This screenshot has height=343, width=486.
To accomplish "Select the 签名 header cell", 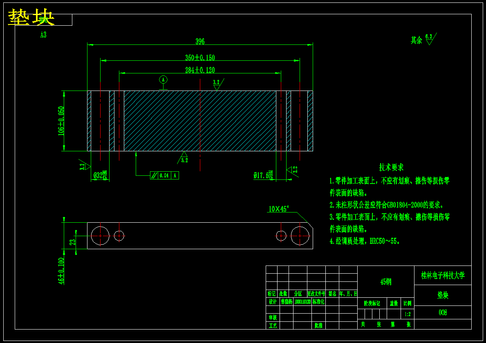I will [x=332, y=294].
